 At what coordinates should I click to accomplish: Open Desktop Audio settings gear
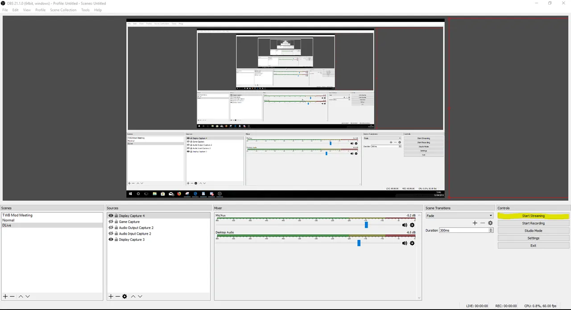(x=412, y=243)
